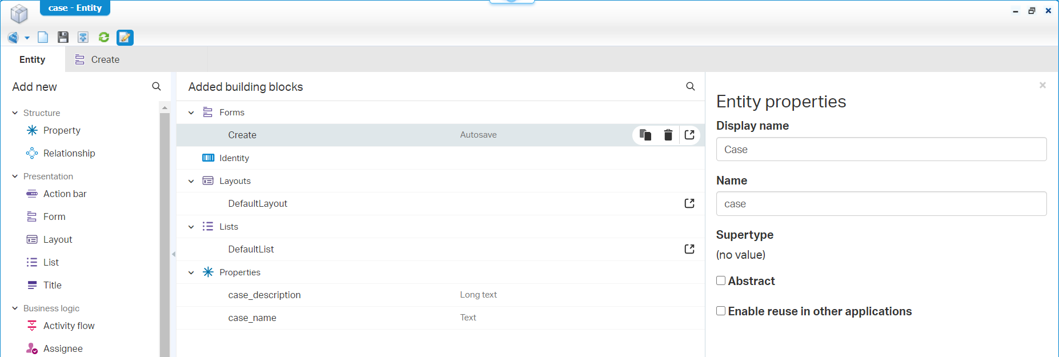Screen dimensions: 1059x357
Task: Restore the window with the restore button
Action: coord(1032,11)
